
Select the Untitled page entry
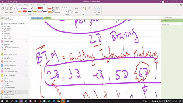(x=172, y=24)
